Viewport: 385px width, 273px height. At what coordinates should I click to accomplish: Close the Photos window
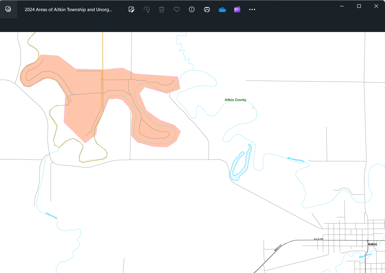(x=376, y=6)
